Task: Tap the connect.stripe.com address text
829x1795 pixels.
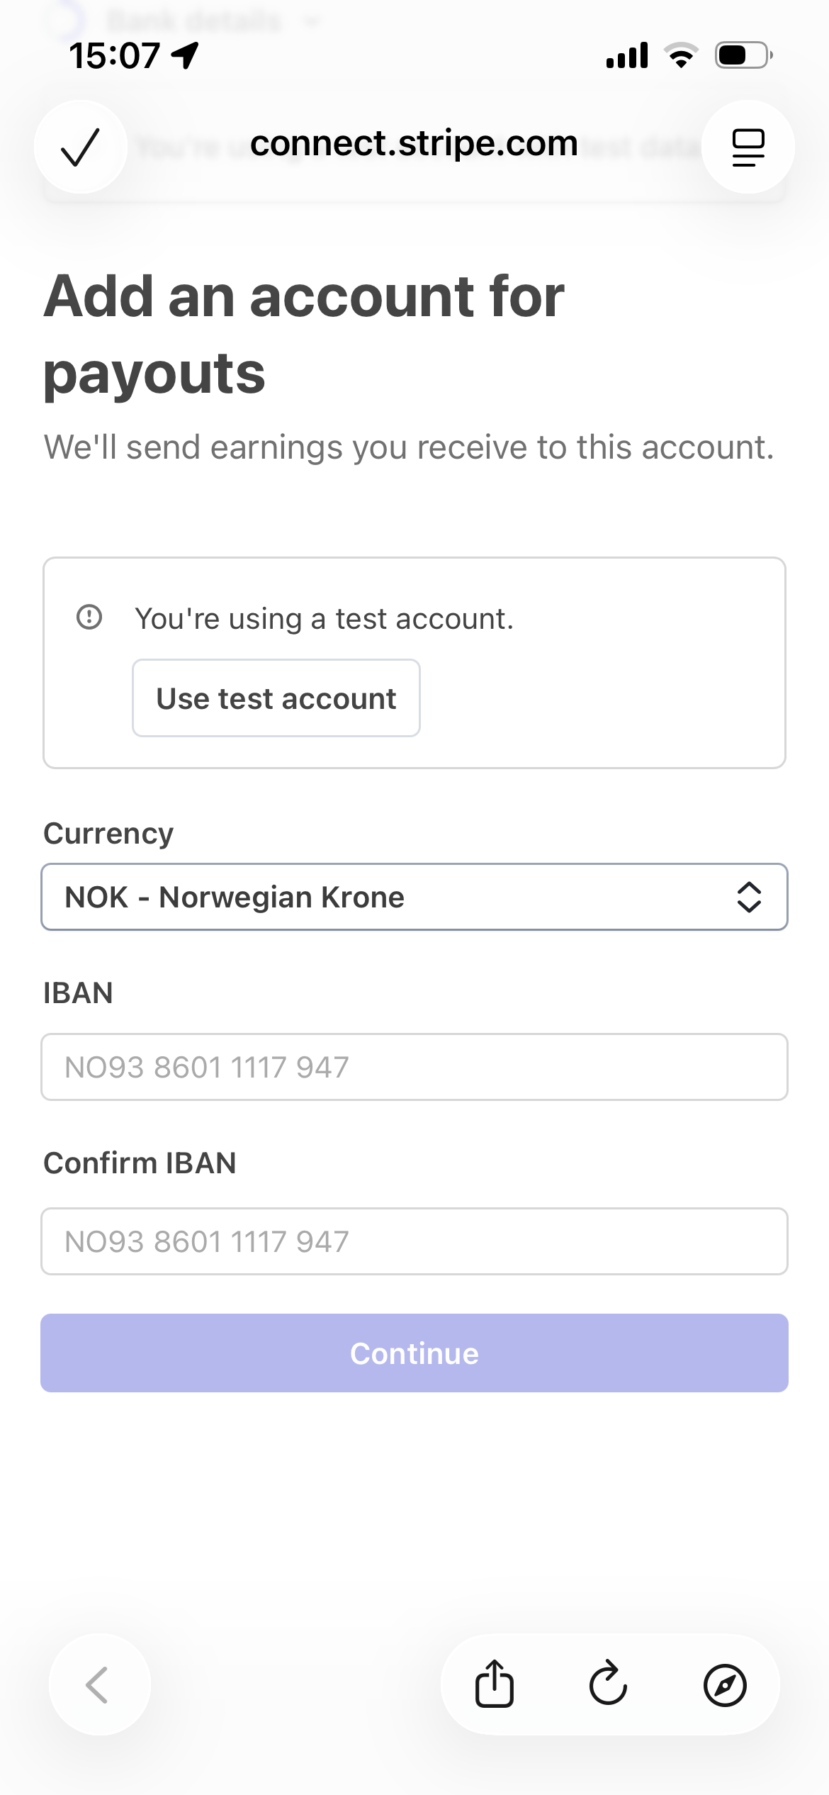Action: [414, 144]
